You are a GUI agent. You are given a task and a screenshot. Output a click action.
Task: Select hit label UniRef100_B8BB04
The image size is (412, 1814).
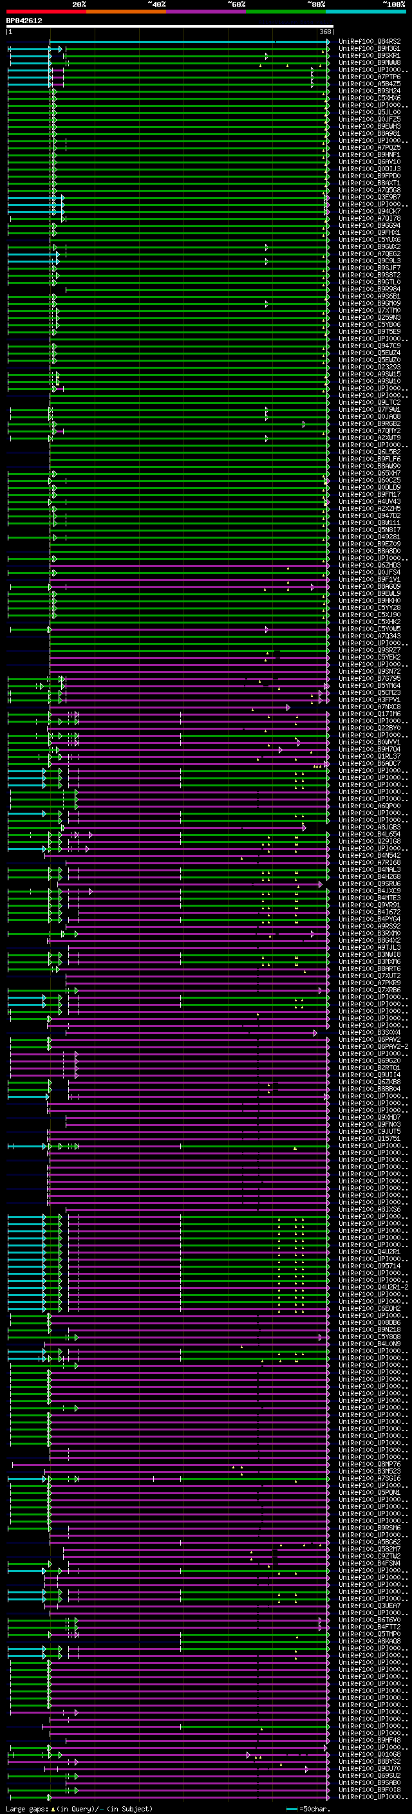pos(370,1089)
